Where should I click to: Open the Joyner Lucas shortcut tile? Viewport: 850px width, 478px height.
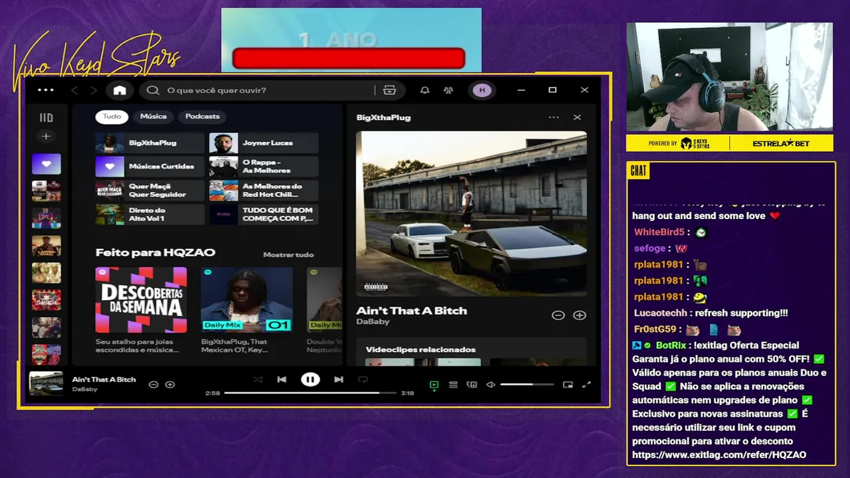(264, 143)
